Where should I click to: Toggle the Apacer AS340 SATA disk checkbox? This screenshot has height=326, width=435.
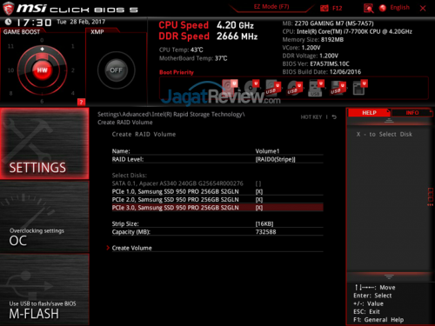tap(258, 183)
